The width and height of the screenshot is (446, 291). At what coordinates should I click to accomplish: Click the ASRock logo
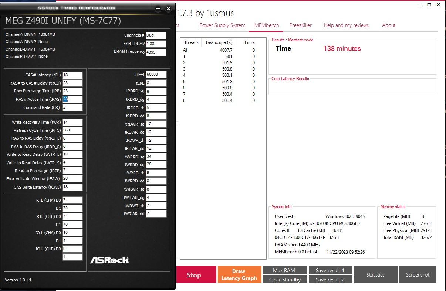tap(109, 260)
